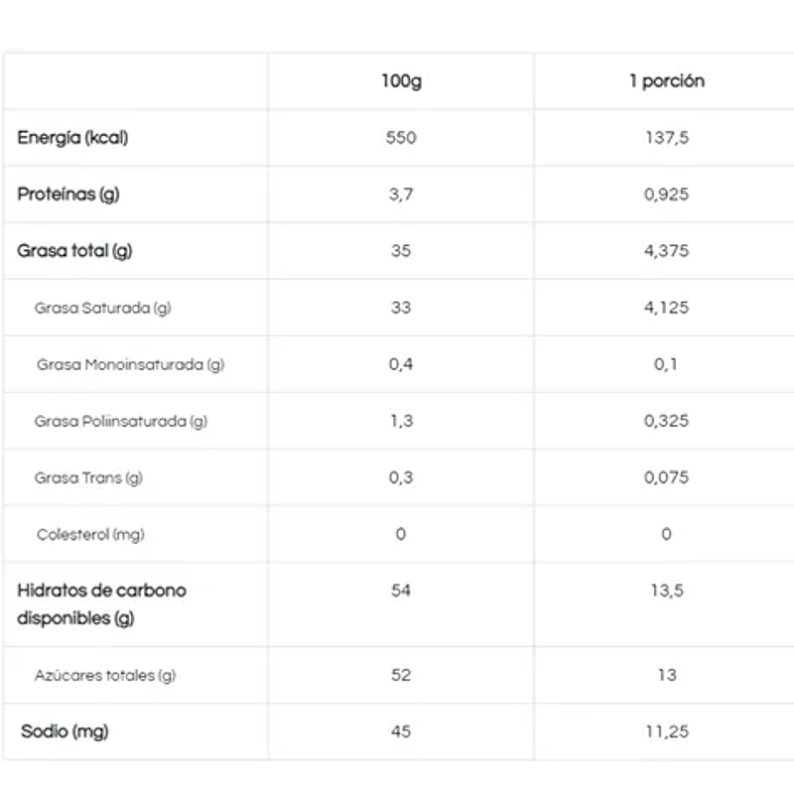Select the Grasa Monoinsaturada (g) label

[130, 364]
